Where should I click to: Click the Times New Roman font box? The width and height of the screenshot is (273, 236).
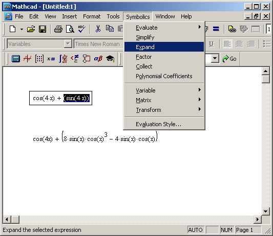(x=98, y=44)
